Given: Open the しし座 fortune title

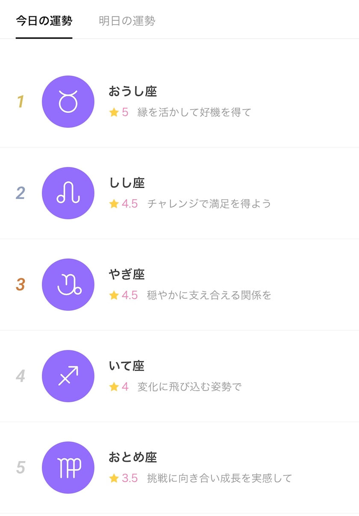Looking at the screenshot, I should click(x=127, y=183).
